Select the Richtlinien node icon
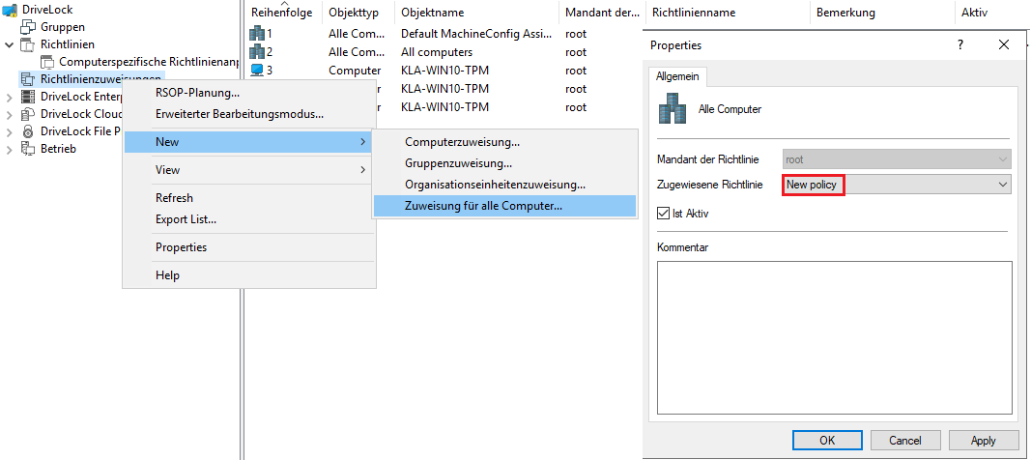Viewport: 1031px width, 460px height. (28, 44)
